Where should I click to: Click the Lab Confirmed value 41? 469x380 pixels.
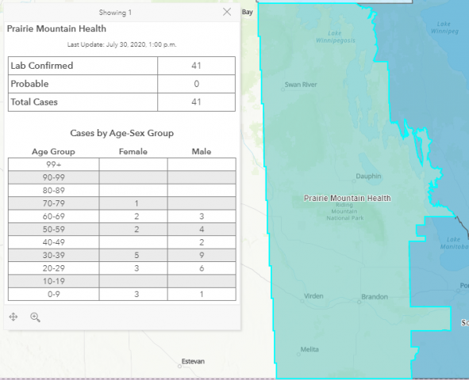pos(196,66)
